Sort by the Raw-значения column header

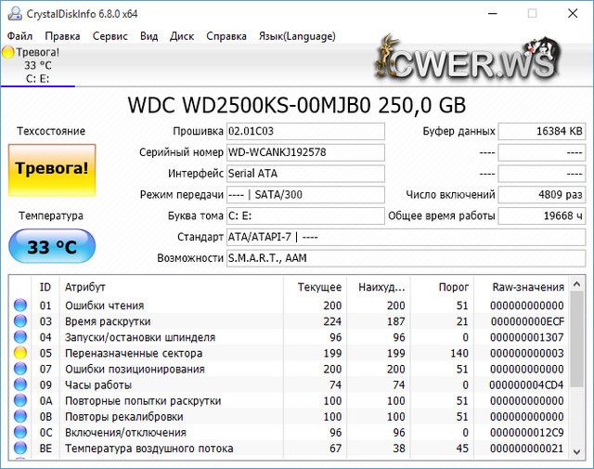528,287
